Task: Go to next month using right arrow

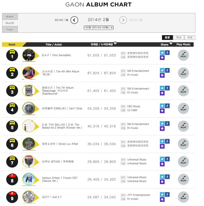Action: 123,20
